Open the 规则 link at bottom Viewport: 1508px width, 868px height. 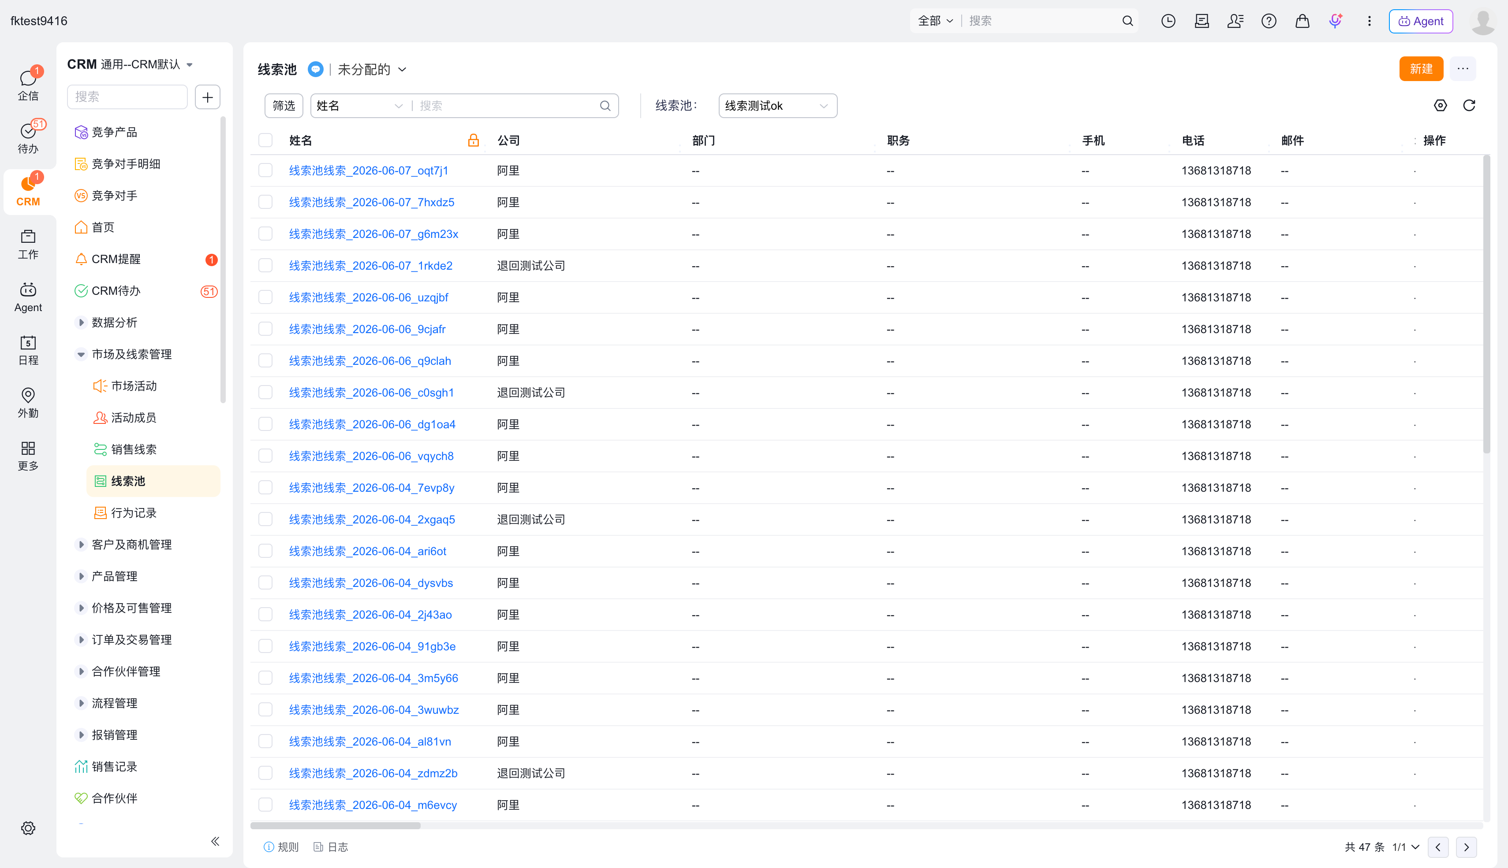point(281,847)
